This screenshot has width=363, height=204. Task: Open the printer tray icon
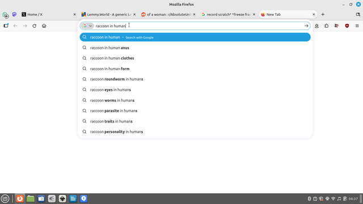click(x=327, y=199)
